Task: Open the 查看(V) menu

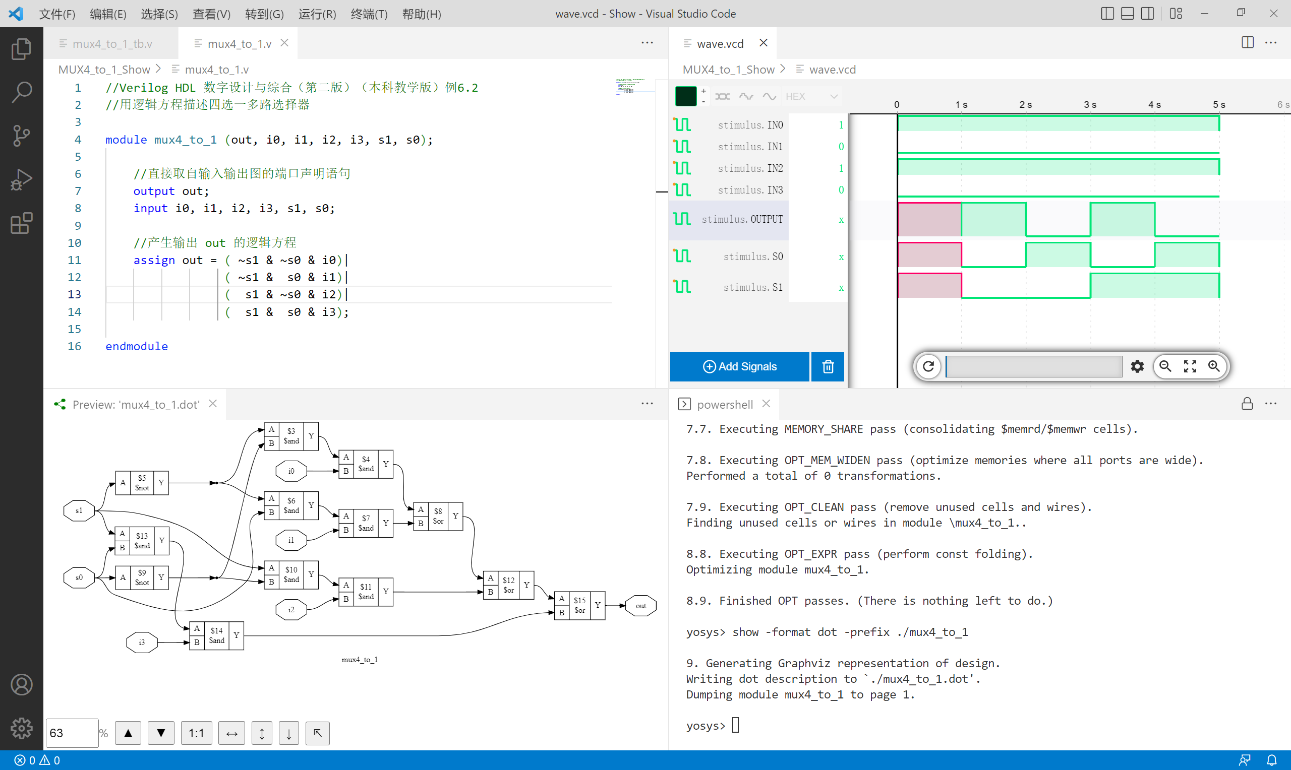Action: click(x=211, y=14)
